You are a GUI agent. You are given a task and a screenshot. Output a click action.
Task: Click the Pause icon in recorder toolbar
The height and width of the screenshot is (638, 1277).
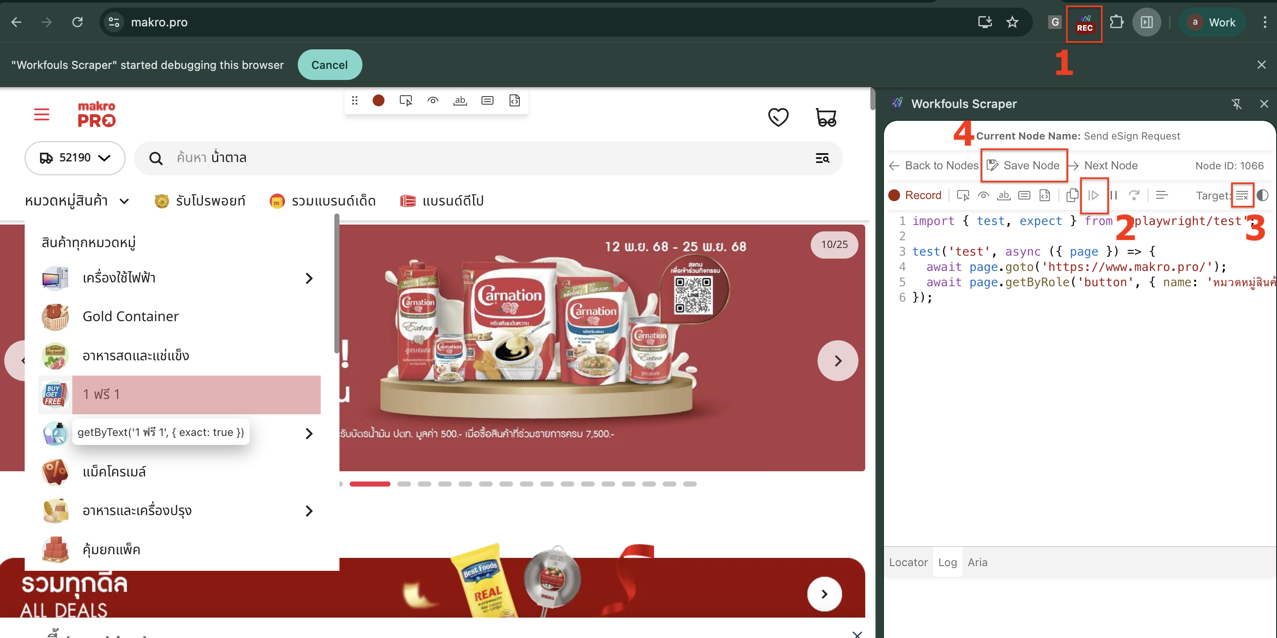click(1113, 195)
